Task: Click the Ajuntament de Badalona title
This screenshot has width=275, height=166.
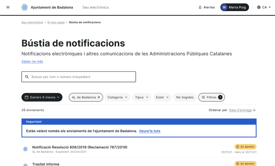Action: click(x=52, y=8)
